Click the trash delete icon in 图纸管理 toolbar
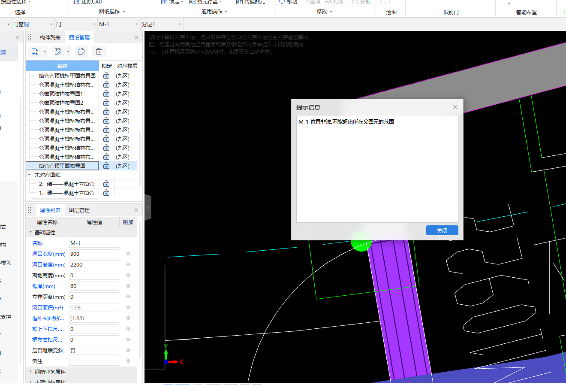This screenshot has height=385, width=566. pos(98,52)
